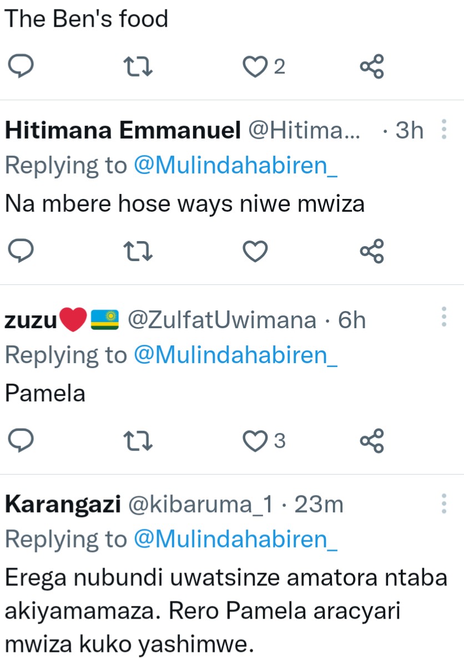
Task: Share Hitimana Emmanuel's tweet
Action: (371, 252)
